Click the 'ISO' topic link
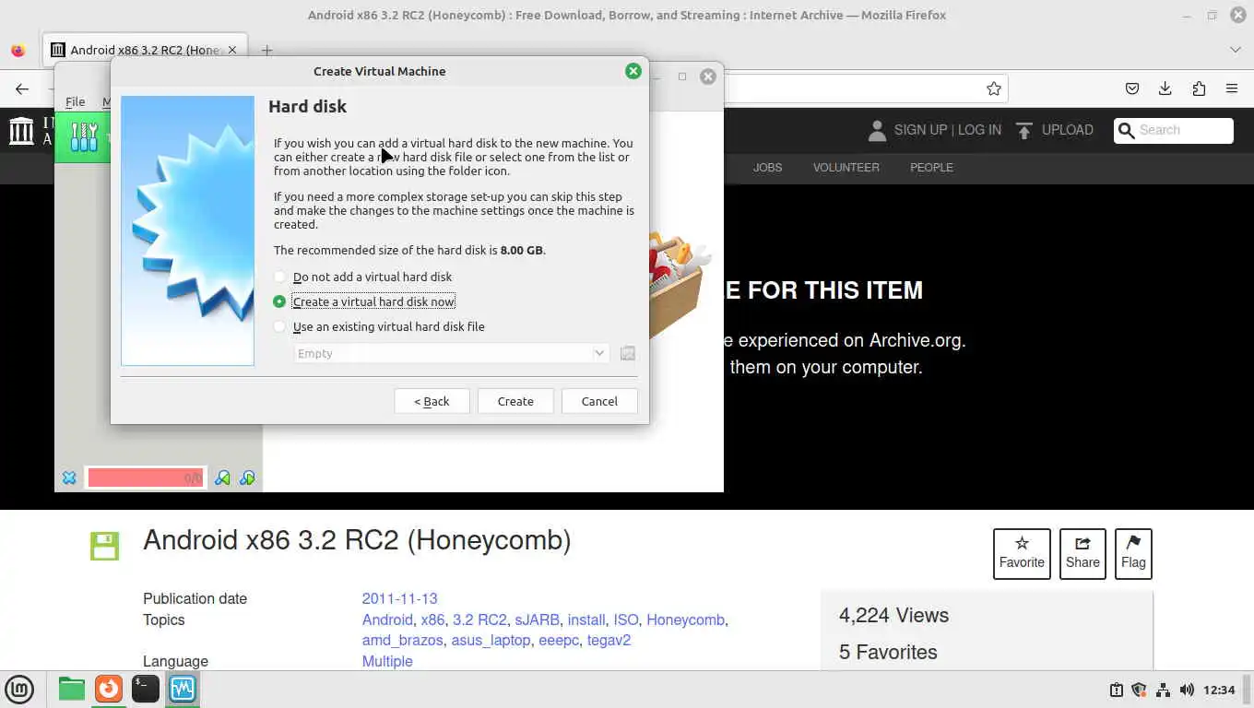 626,619
